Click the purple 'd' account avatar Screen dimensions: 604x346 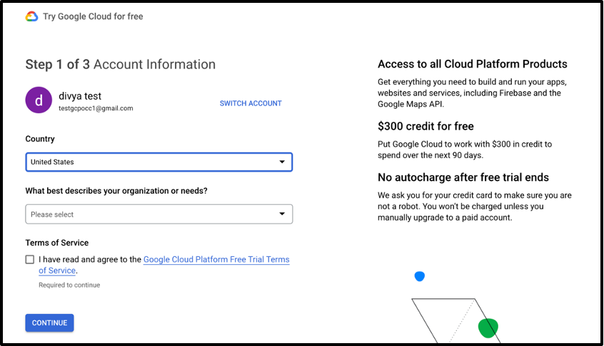(x=39, y=100)
